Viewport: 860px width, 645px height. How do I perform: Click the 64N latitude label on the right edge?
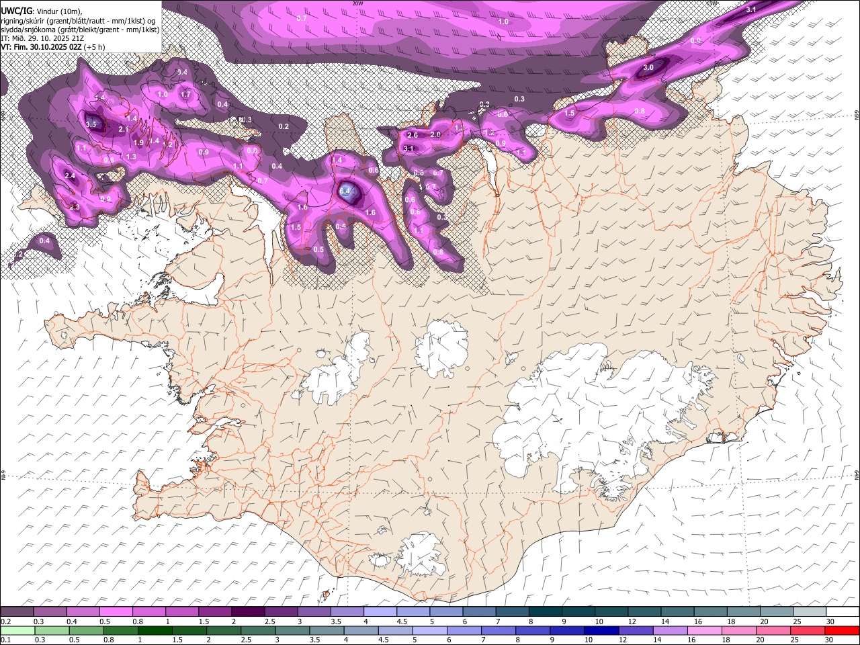[x=857, y=475]
